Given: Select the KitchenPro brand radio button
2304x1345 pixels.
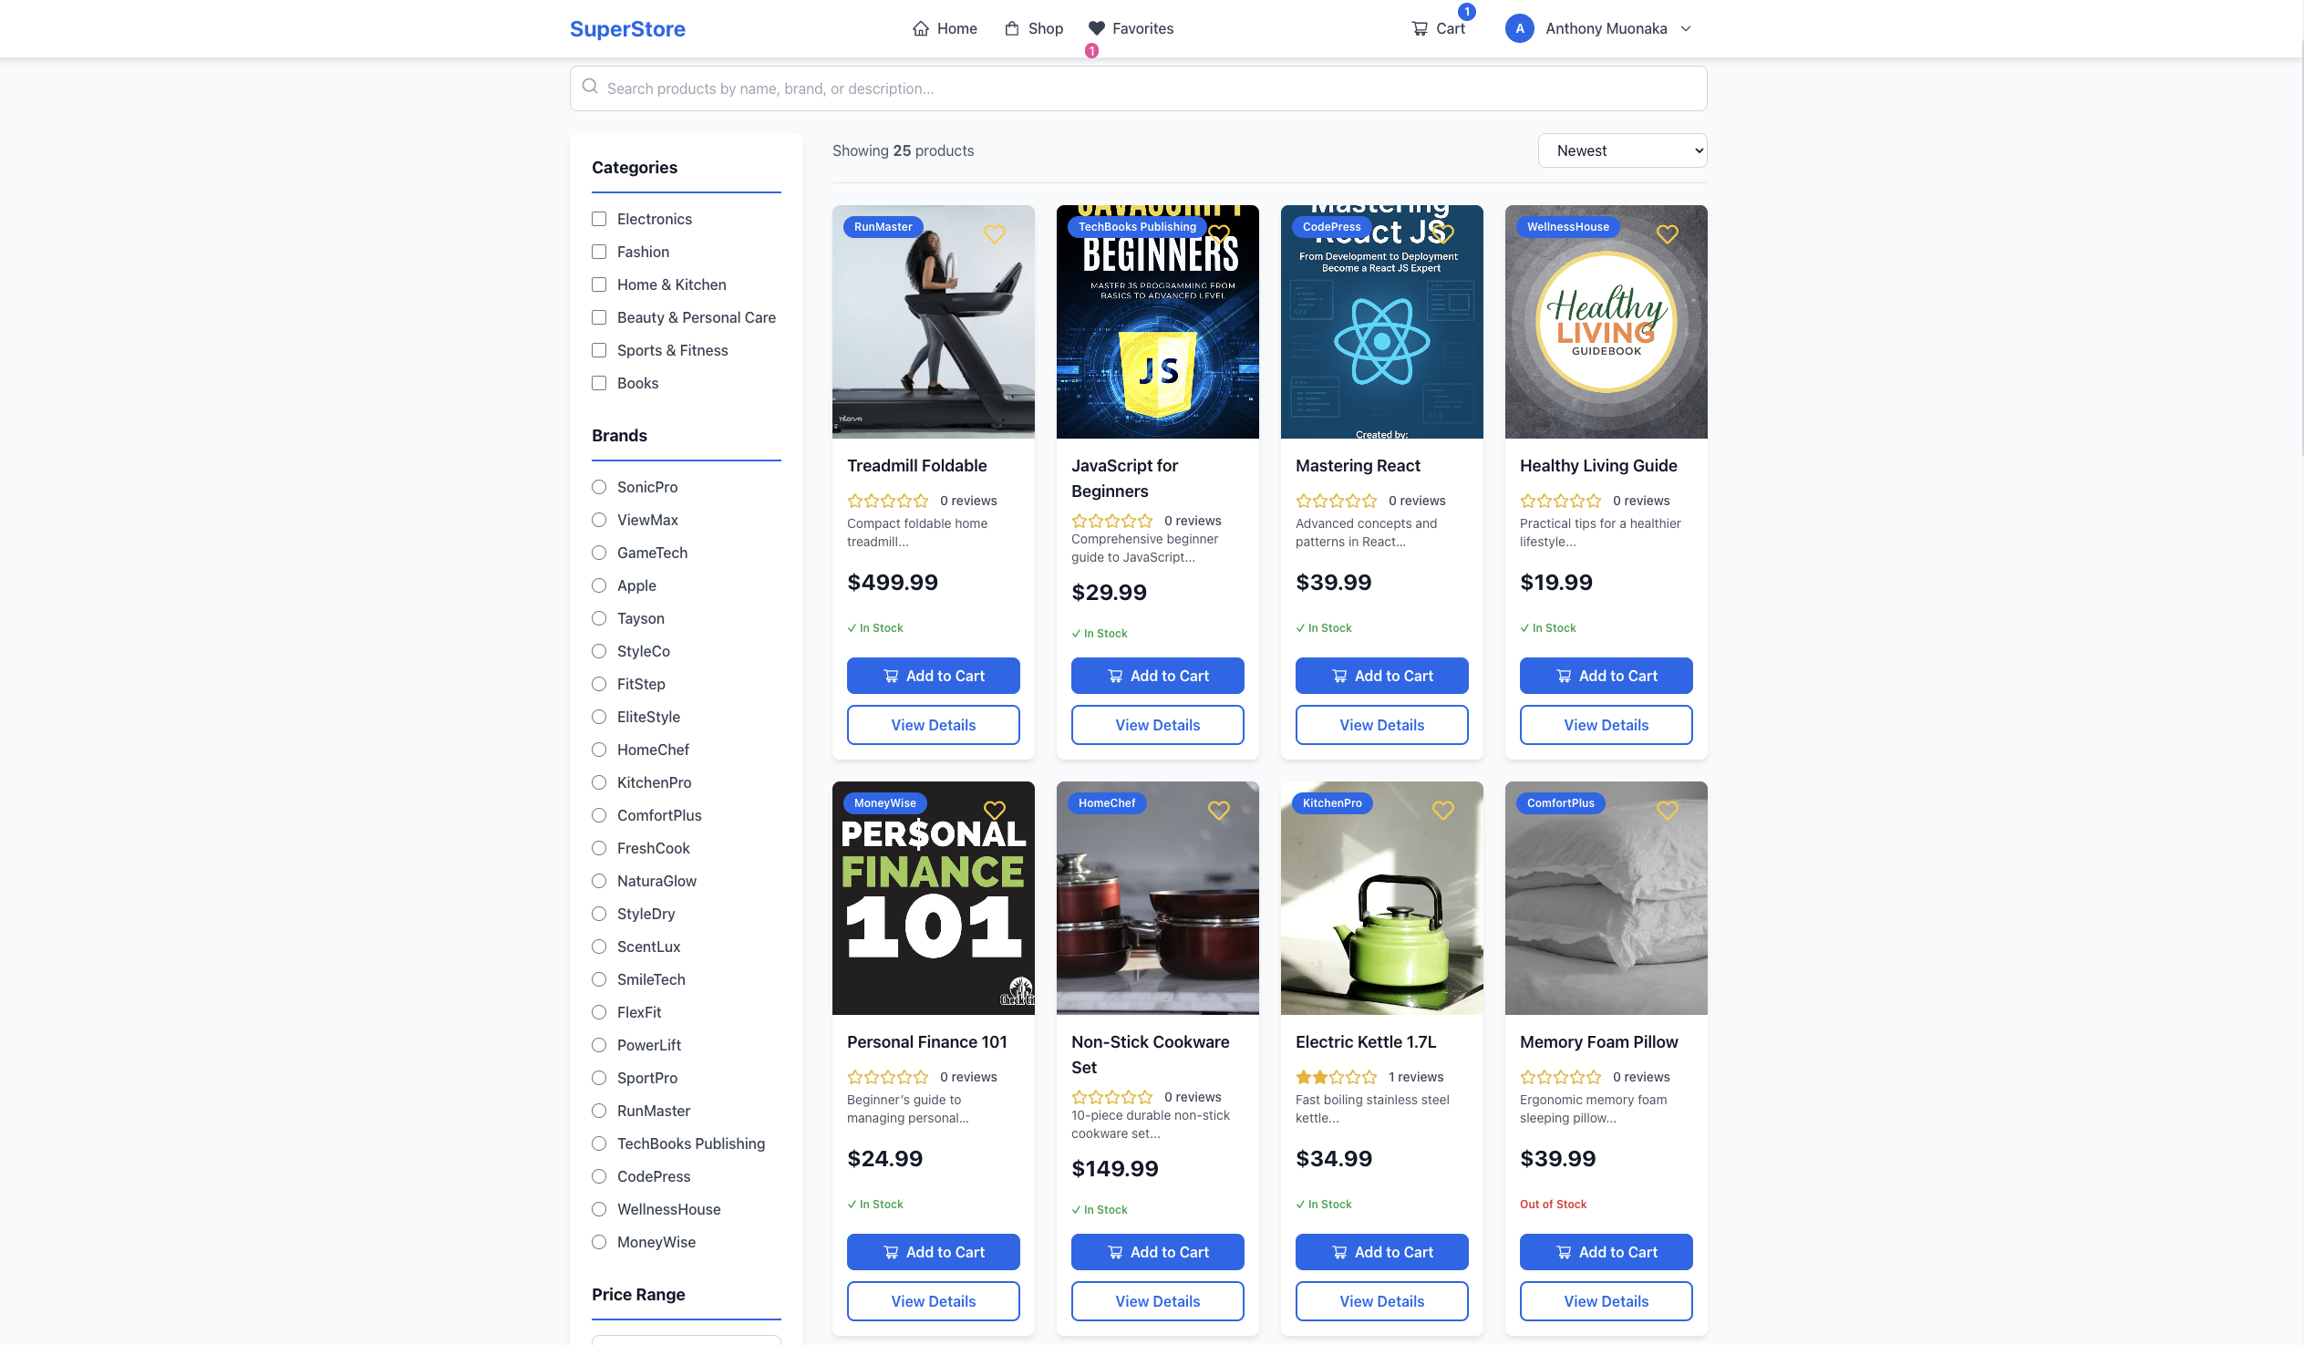Looking at the screenshot, I should tap(599, 782).
